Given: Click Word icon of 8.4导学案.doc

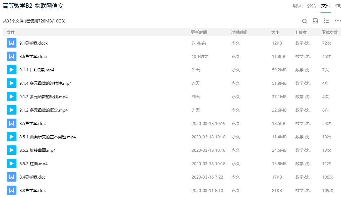Looking at the screenshot, I should point(11,177).
